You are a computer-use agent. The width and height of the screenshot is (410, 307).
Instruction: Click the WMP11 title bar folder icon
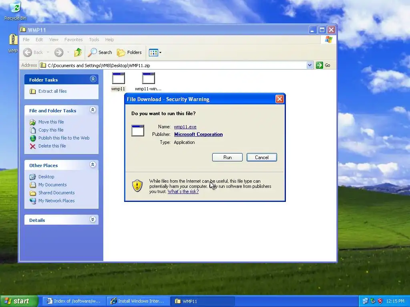(x=23, y=30)
